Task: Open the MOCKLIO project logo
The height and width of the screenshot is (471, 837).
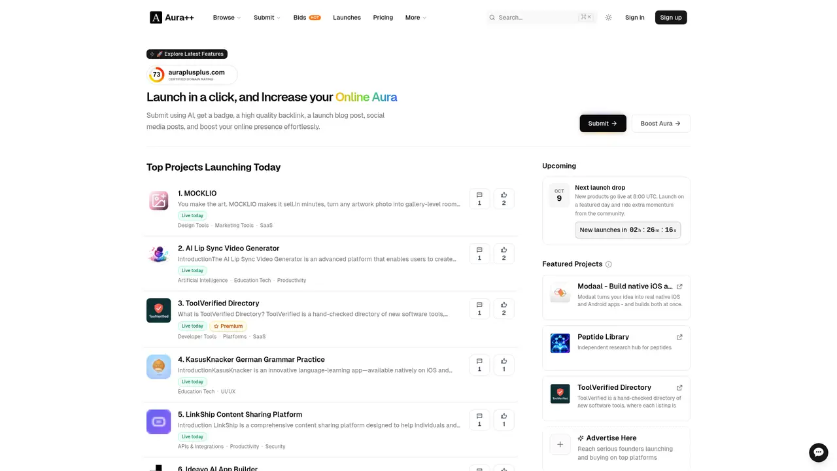Action: coord(159,201)
